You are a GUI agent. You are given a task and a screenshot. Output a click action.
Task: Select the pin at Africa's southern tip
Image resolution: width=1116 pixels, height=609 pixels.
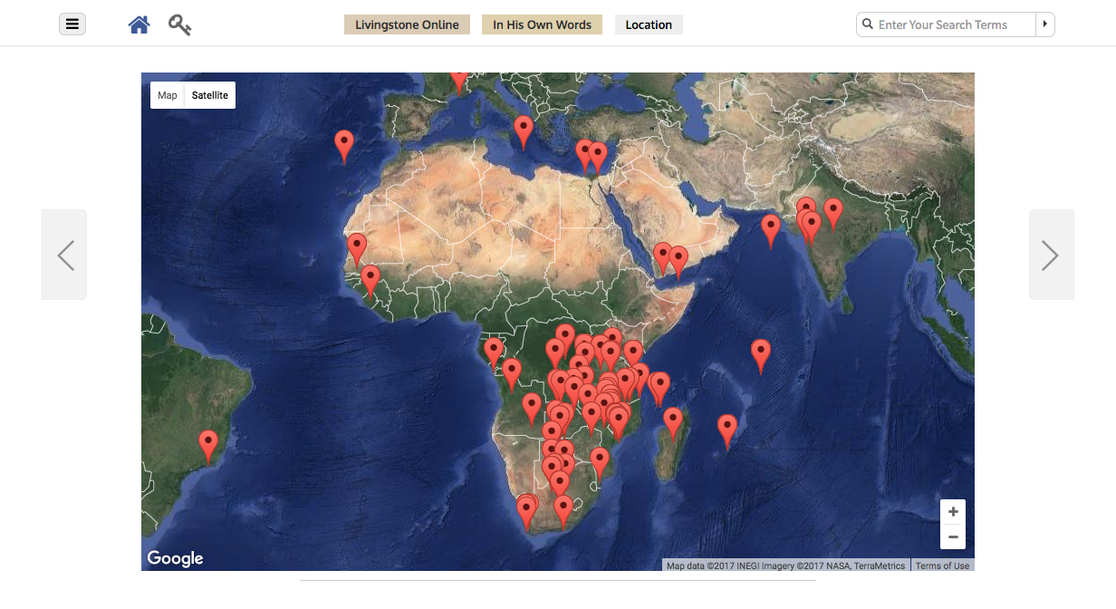[563, 512]
